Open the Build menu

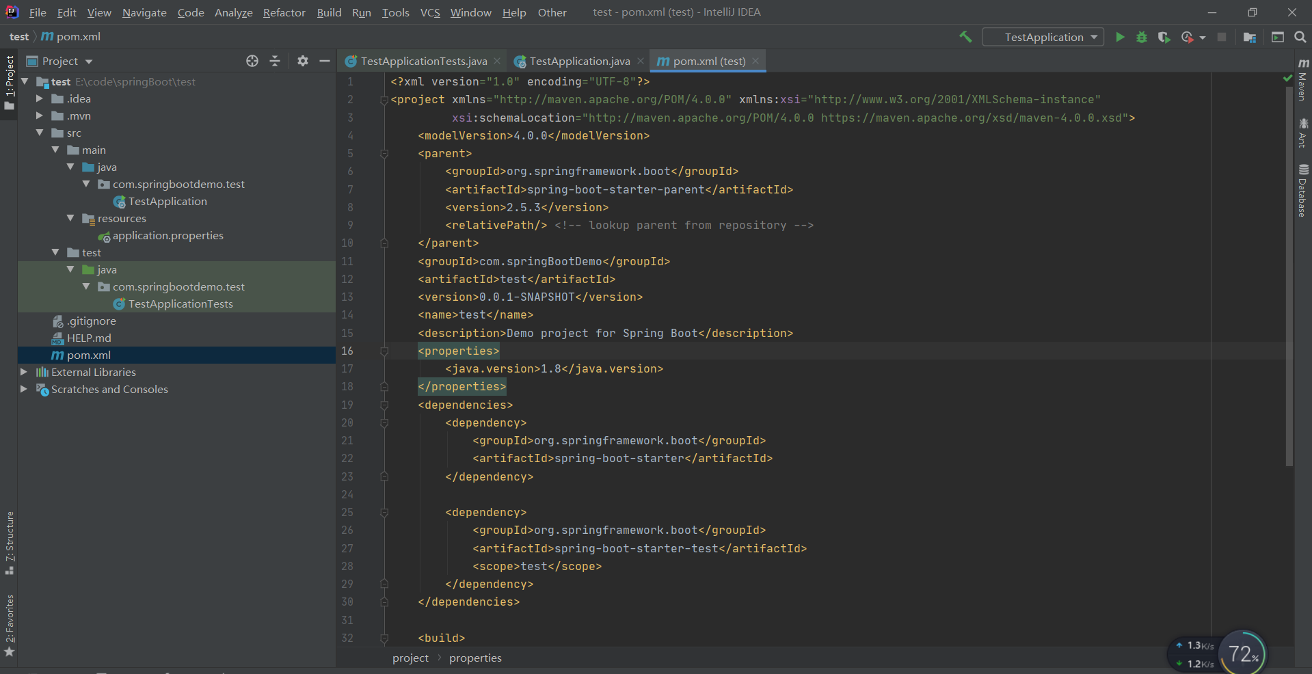coord(329,12)
